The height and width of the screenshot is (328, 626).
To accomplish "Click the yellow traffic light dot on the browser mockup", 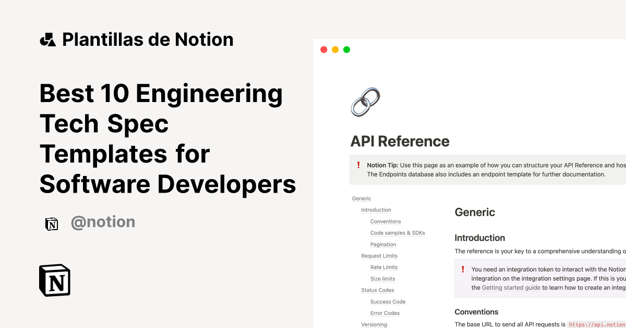I will tap(335, 49).
